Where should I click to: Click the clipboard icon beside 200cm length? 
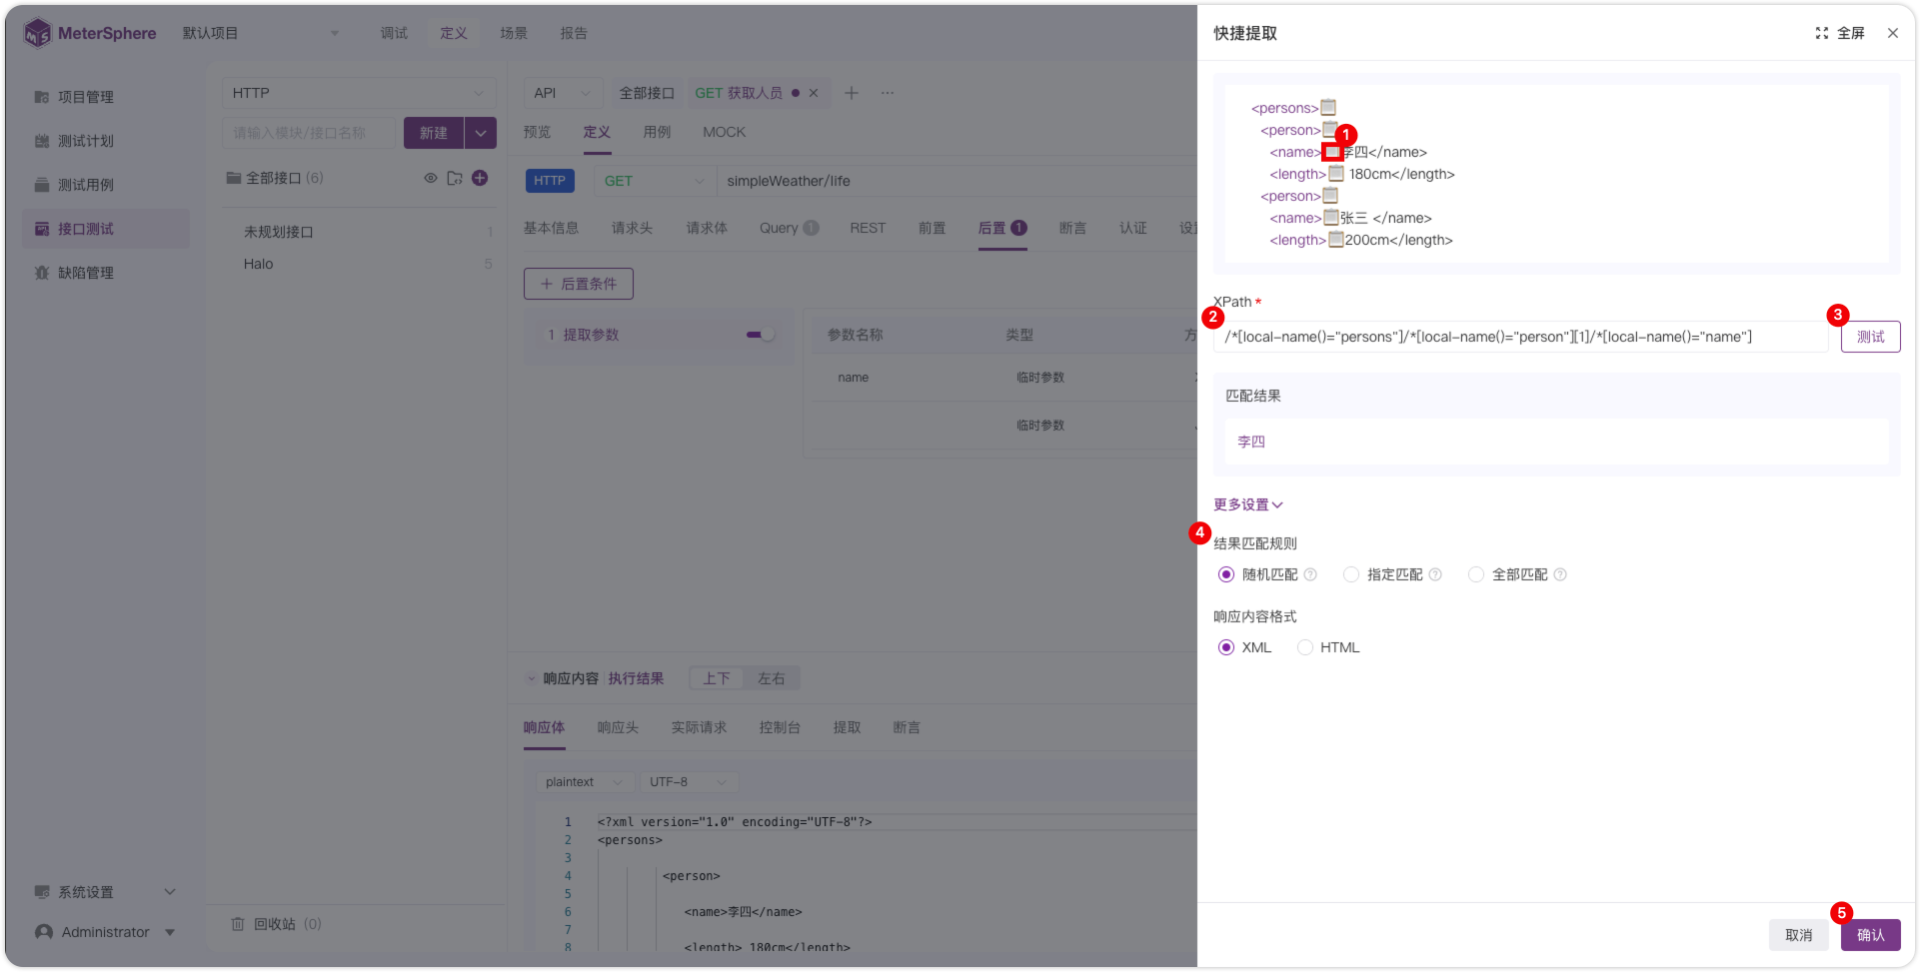point(1336,240)
